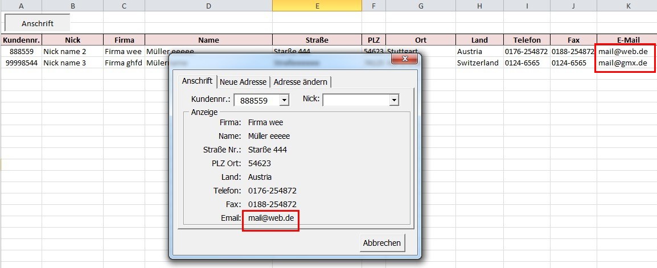The width and height of the screenshot is (657, 268).
Task: Select Fax cell 0188-254872 in sheet
Action: [x=573, y=52]
